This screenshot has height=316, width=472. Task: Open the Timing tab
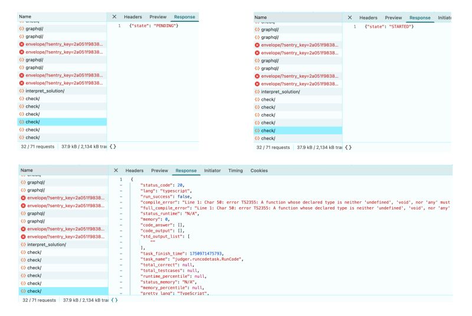coord(235,171)
